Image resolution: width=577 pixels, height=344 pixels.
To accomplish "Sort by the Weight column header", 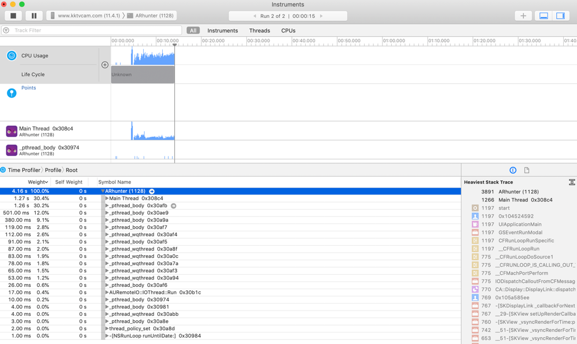I will pos(38,182).
